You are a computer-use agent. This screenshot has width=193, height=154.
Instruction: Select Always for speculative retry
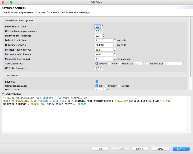(x=97, y=63)
